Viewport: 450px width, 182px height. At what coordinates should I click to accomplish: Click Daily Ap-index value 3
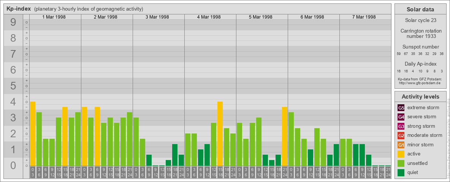(x=442, y=71)
